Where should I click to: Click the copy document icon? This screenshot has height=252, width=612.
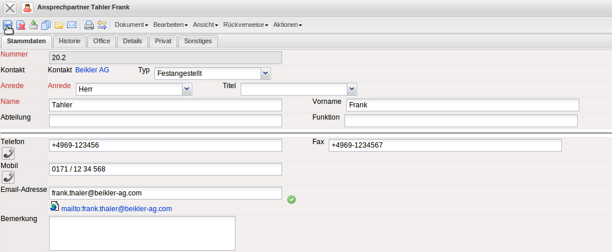(46, 24)
